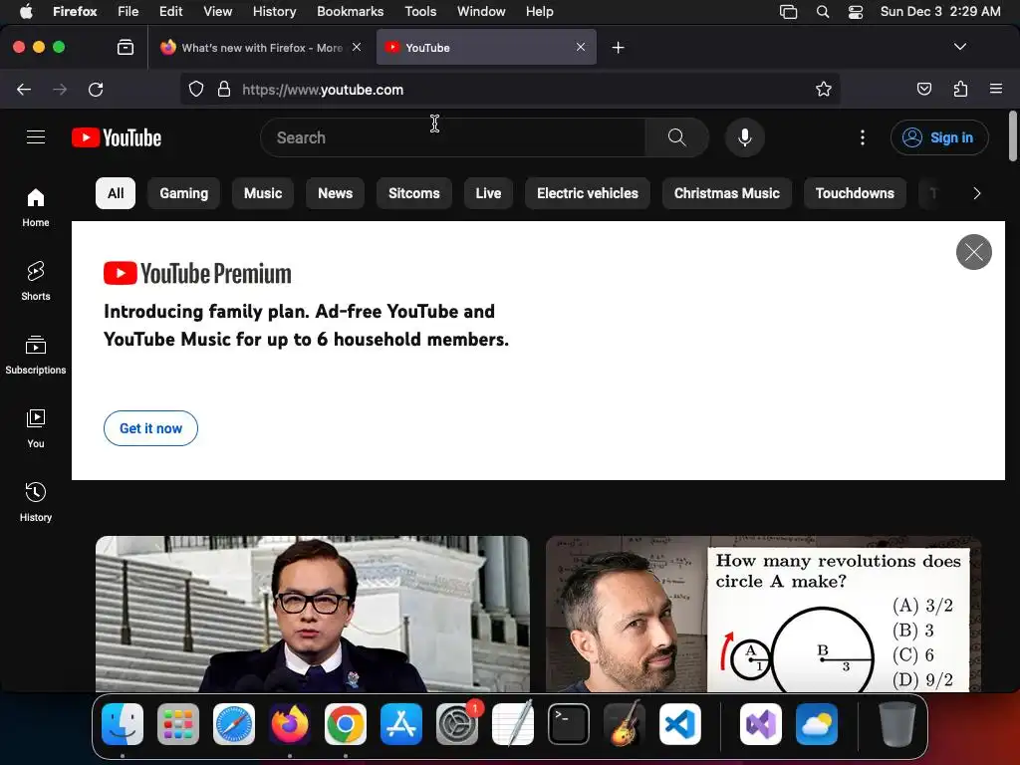
Task: Show more category chips arrow
Action: pyautogui.click(x=976, y=193)
